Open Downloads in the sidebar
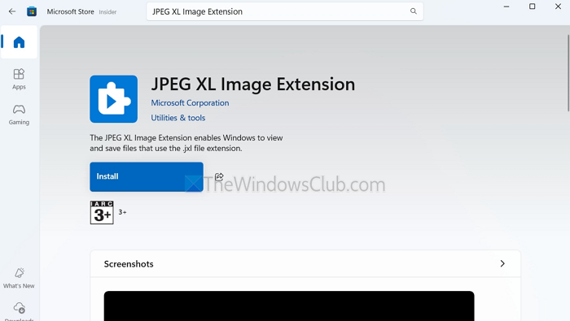 [19, 311]
